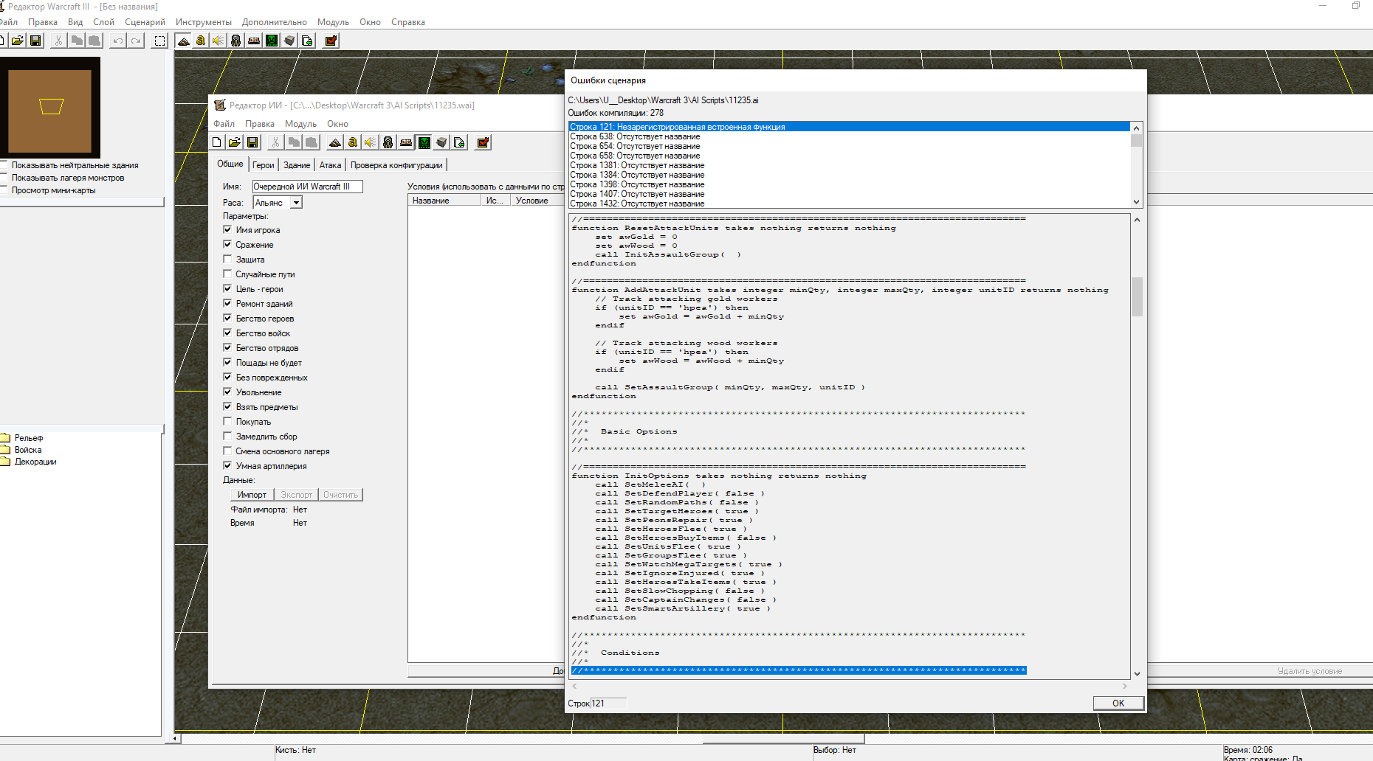Open the Trigger Editor in main toolbar

coord(200,41)
